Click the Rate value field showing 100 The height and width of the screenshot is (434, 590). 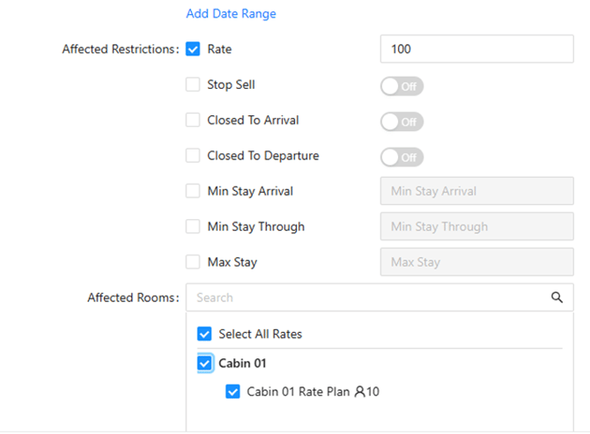tap(476, 49)
